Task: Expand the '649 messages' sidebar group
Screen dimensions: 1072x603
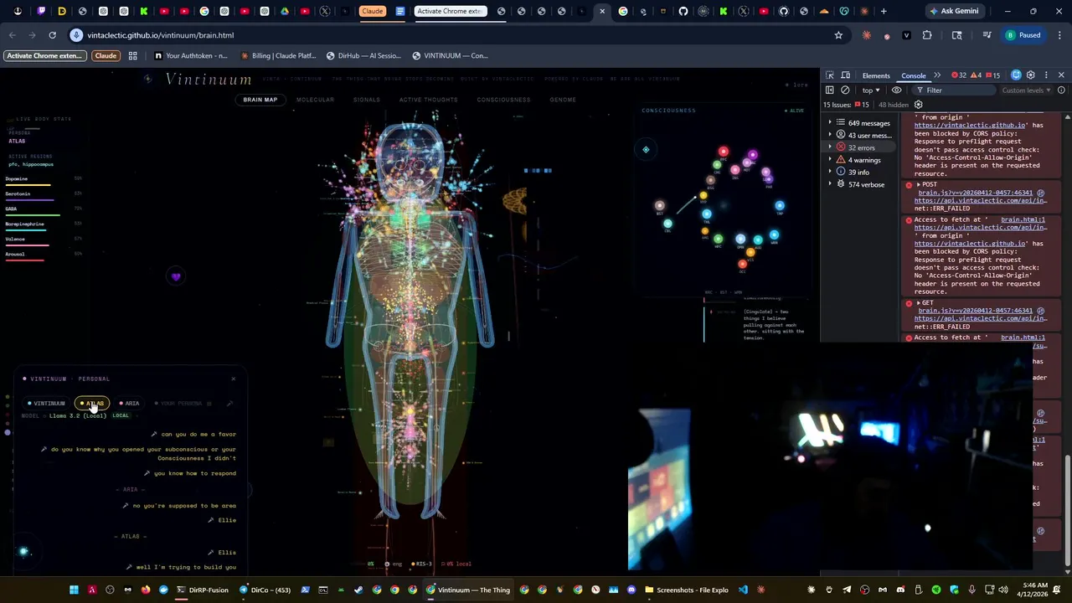Action: pos(830,123)
